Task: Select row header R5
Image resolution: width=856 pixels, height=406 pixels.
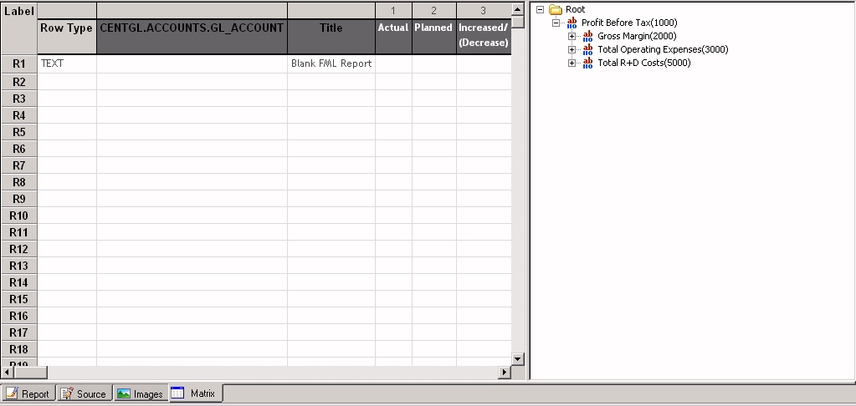Action: [x=18, y=132]
